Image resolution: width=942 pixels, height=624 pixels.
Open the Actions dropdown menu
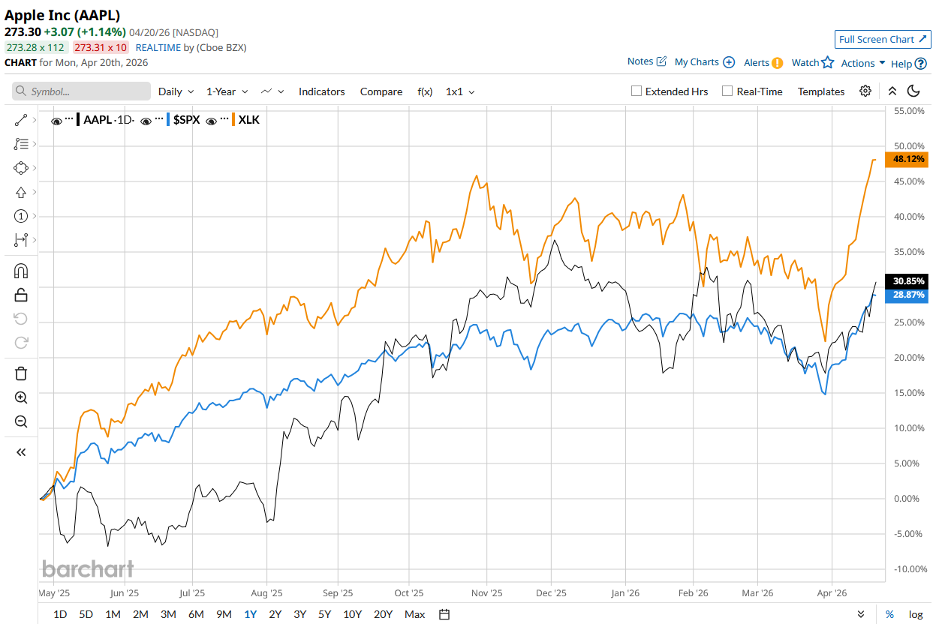[x=863, y=63]
